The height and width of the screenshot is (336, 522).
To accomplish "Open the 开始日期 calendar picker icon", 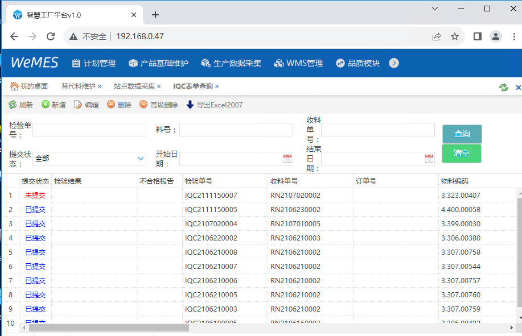I will [287, 159].
